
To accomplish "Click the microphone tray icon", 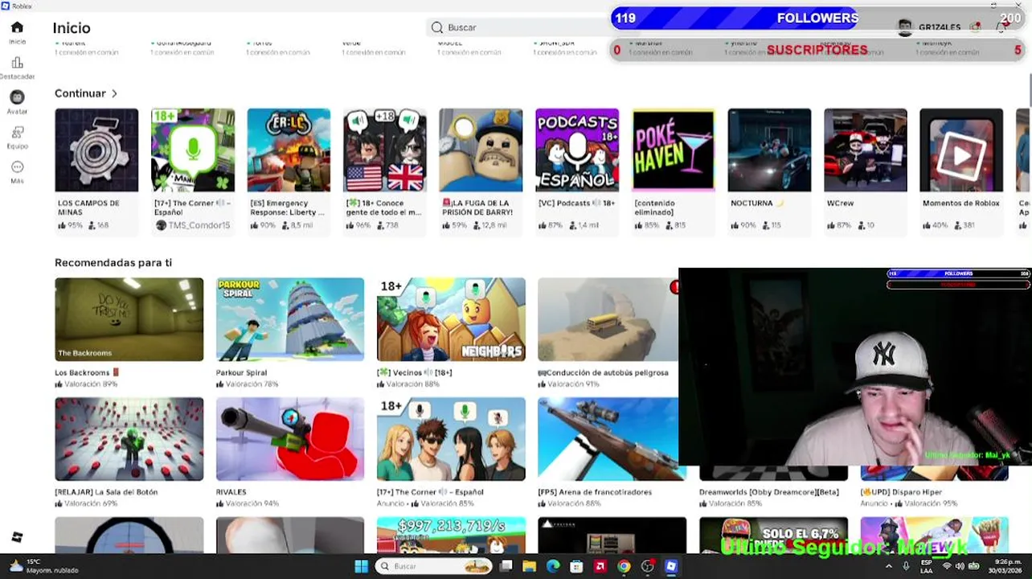I will click(x=906, y=566).
